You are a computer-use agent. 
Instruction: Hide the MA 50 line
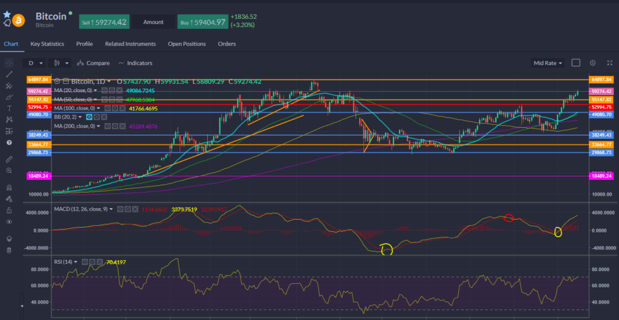(105, 99)
